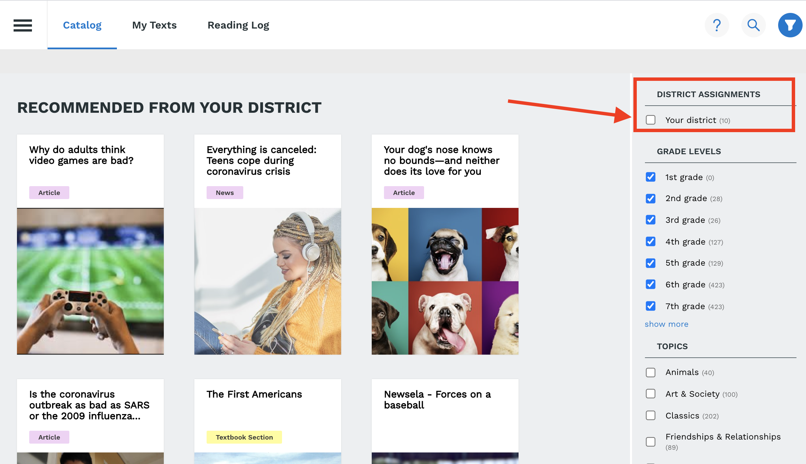The image size is (806, 464).
Task: Click the Article tag on video games card
Action: point(49,193)
